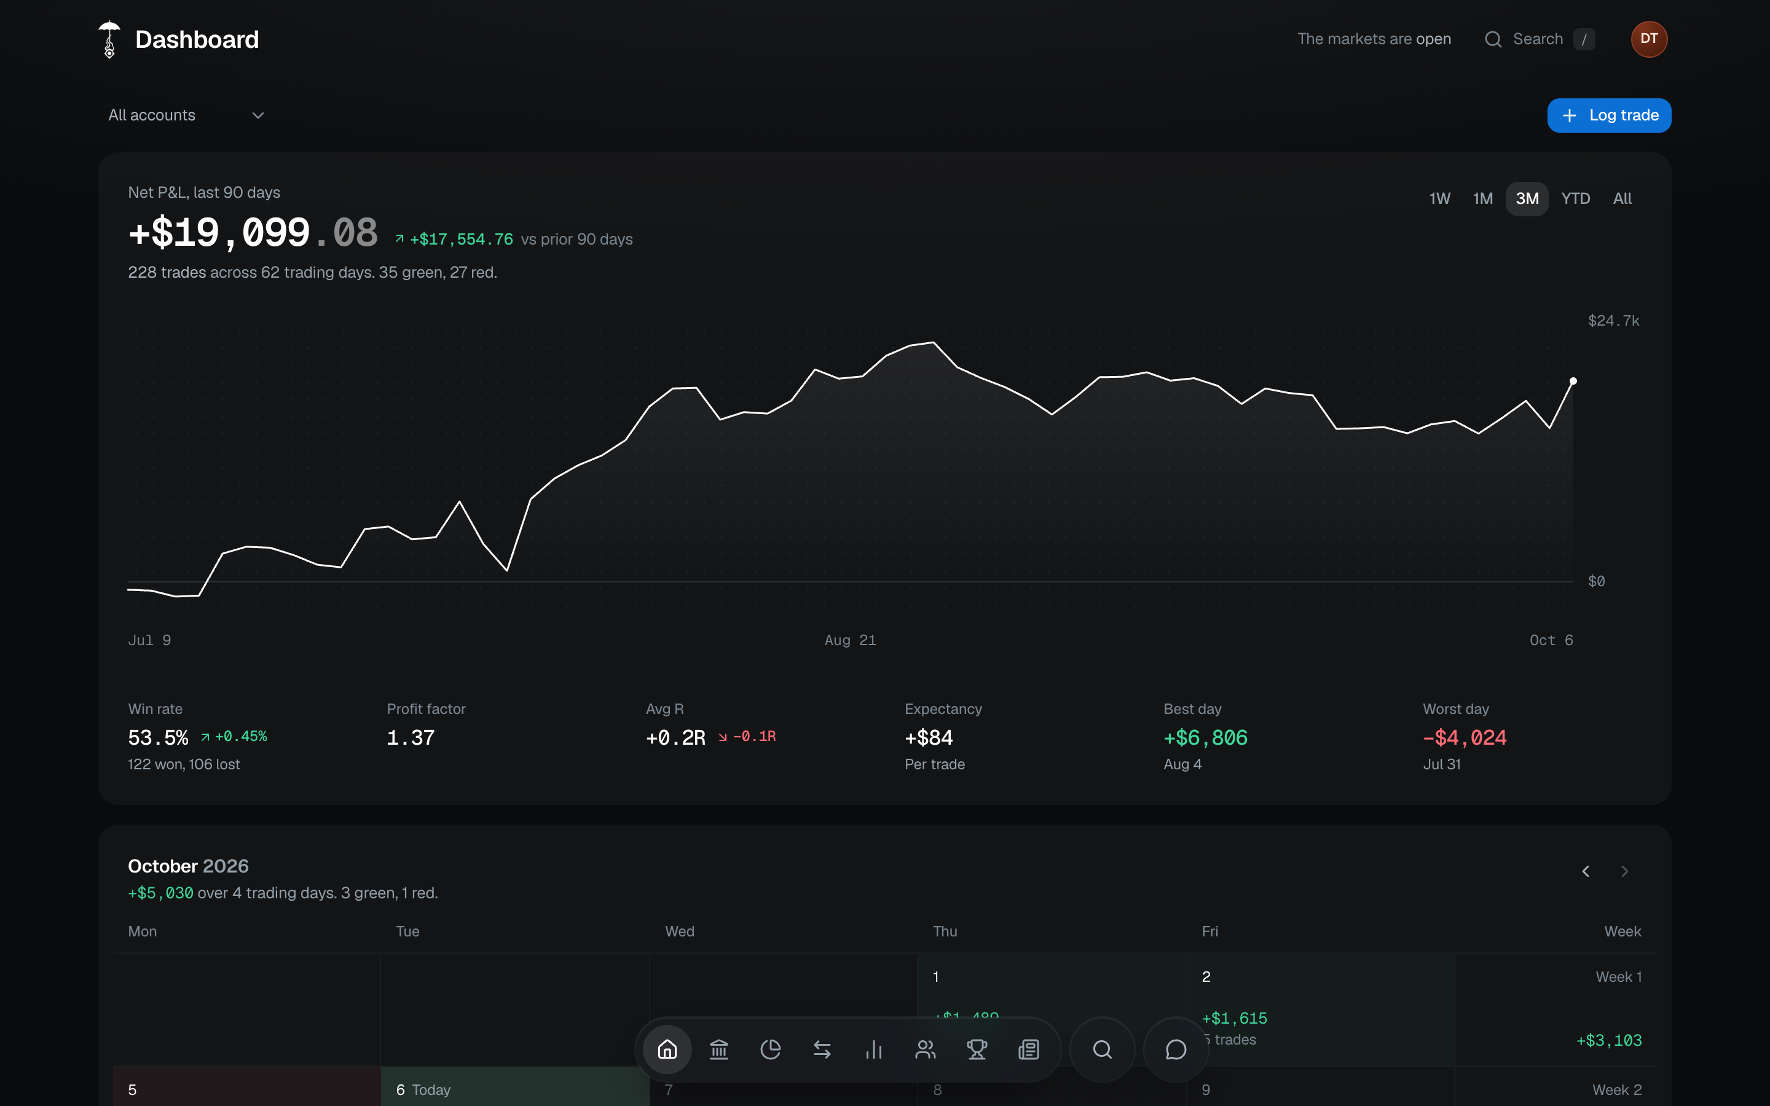
Task: Open calendar day 2 with +$1,615
Action: click(x=1320, y=1010)
